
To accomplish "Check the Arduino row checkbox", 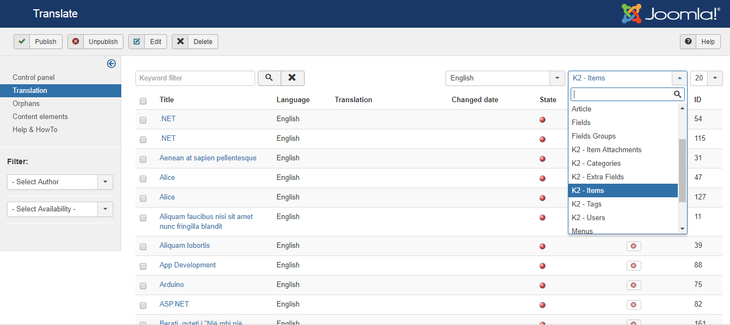I will point(143,285).
